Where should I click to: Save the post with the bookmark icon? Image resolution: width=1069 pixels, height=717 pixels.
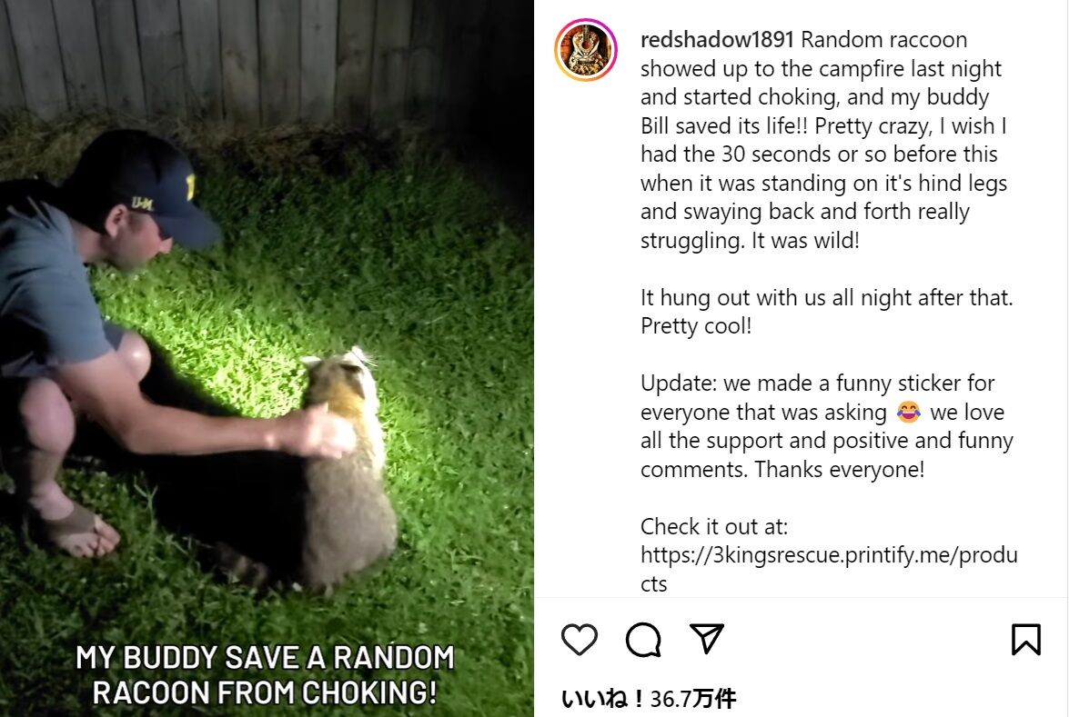[x=1025, y=640]
